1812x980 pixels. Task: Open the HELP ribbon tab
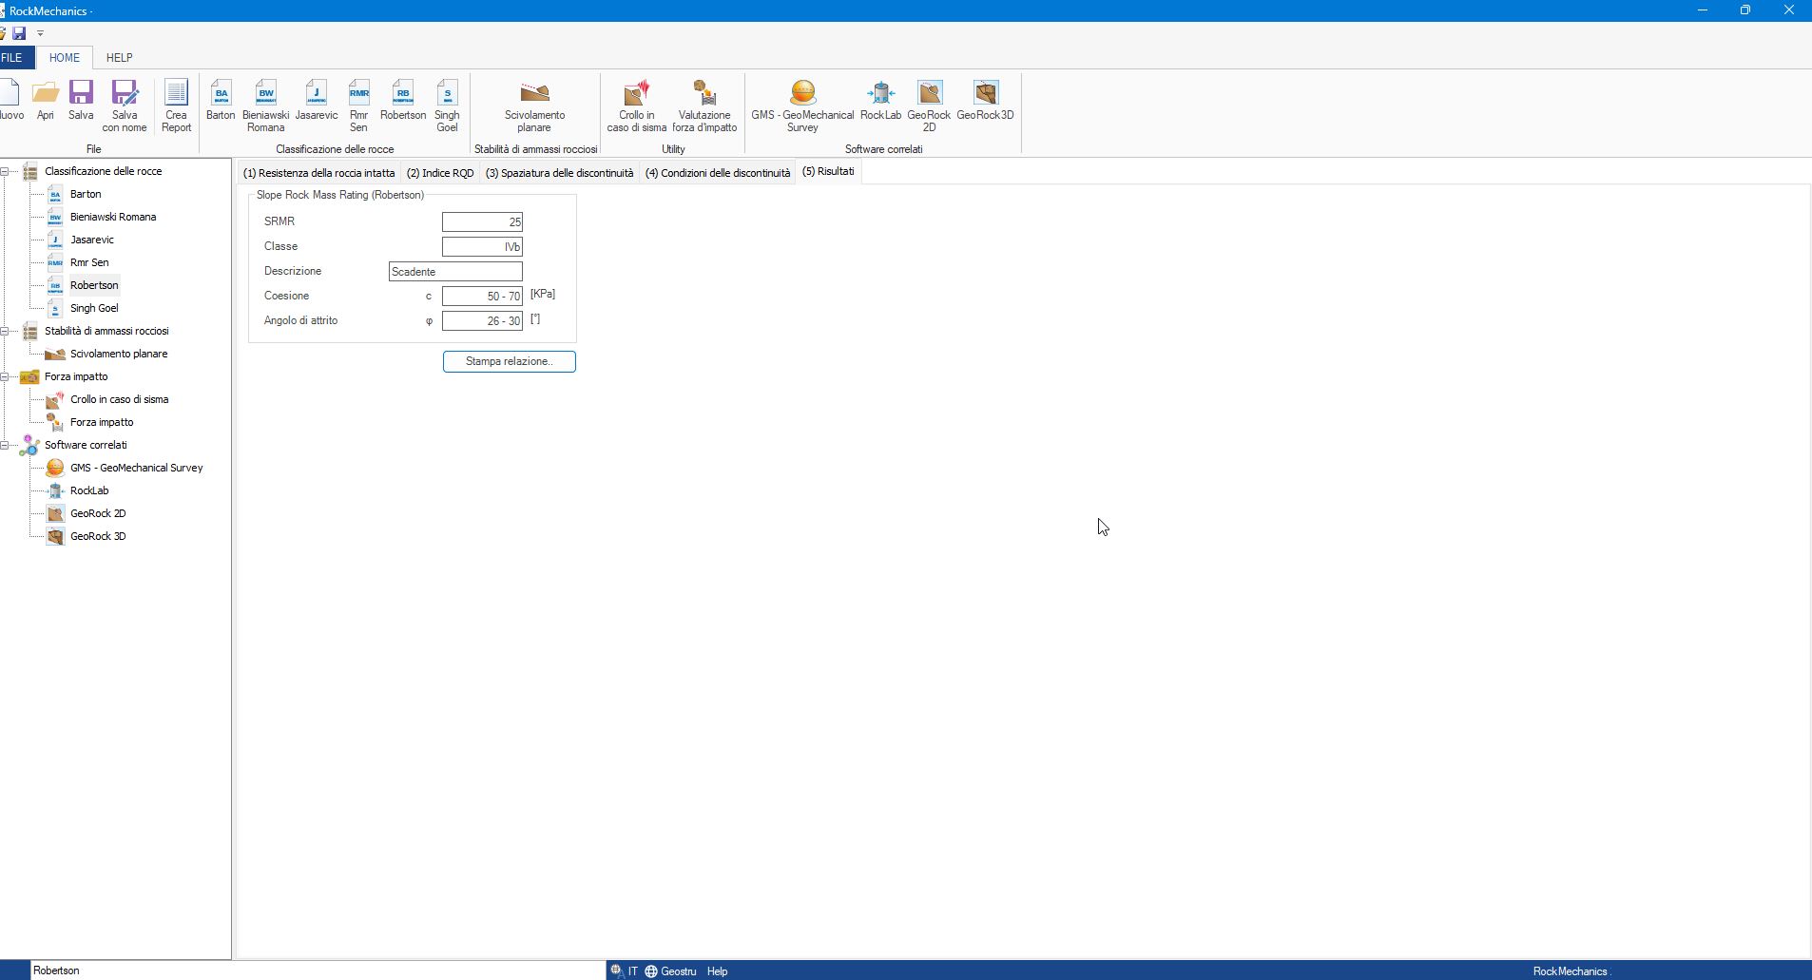tap(119, 58)
